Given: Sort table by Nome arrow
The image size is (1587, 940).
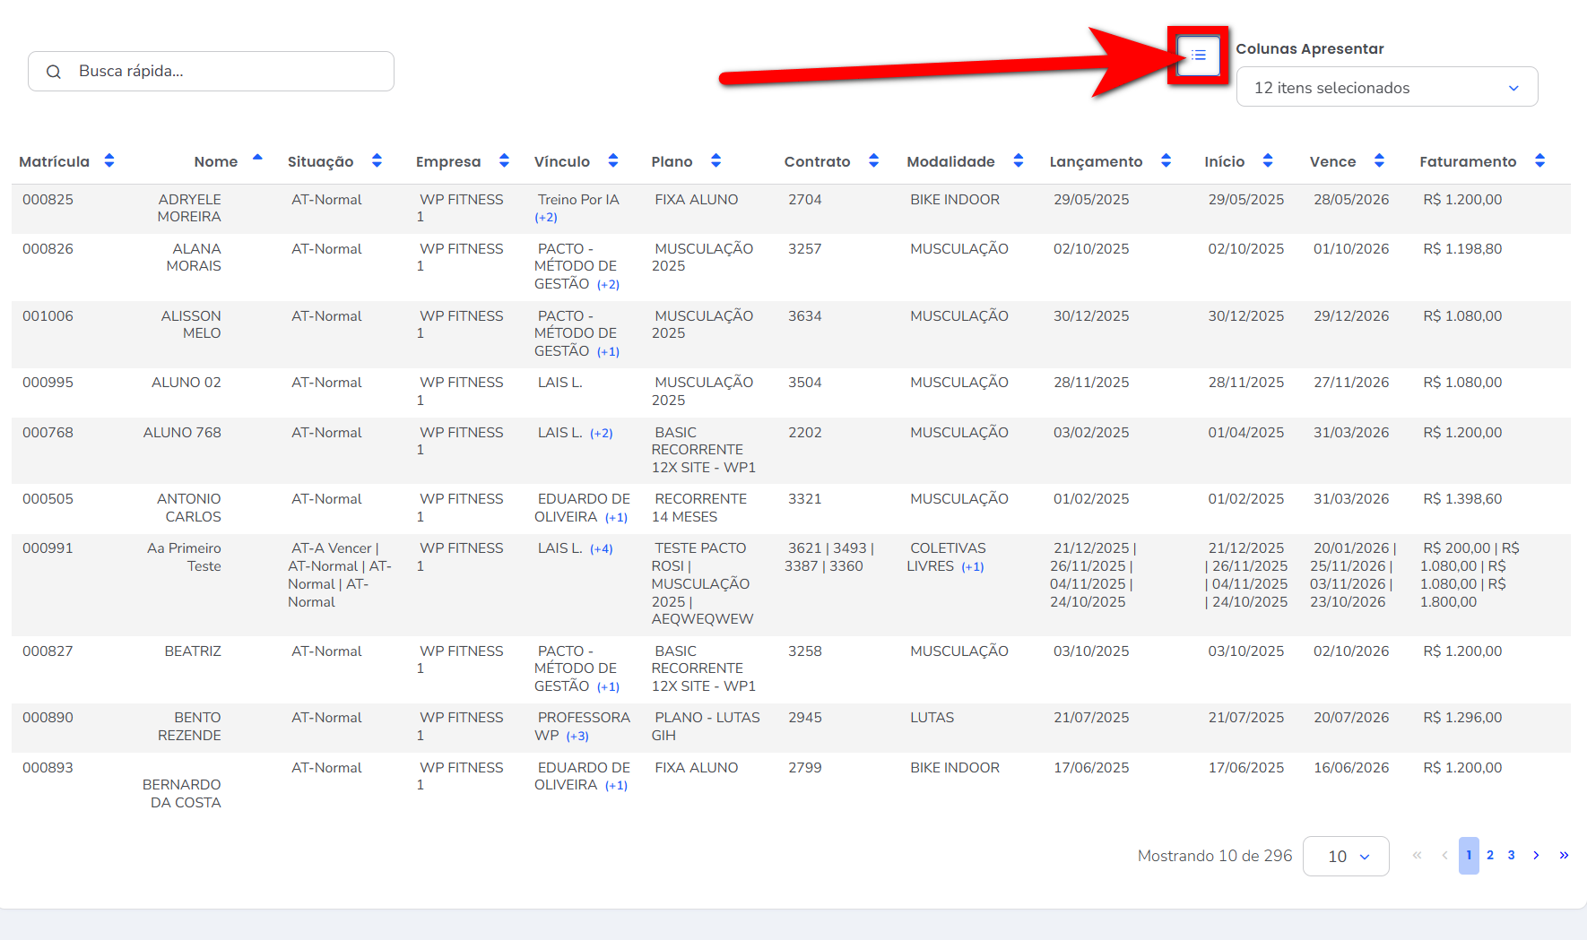Looking at the screenshot, I should [x=257, y=160].
